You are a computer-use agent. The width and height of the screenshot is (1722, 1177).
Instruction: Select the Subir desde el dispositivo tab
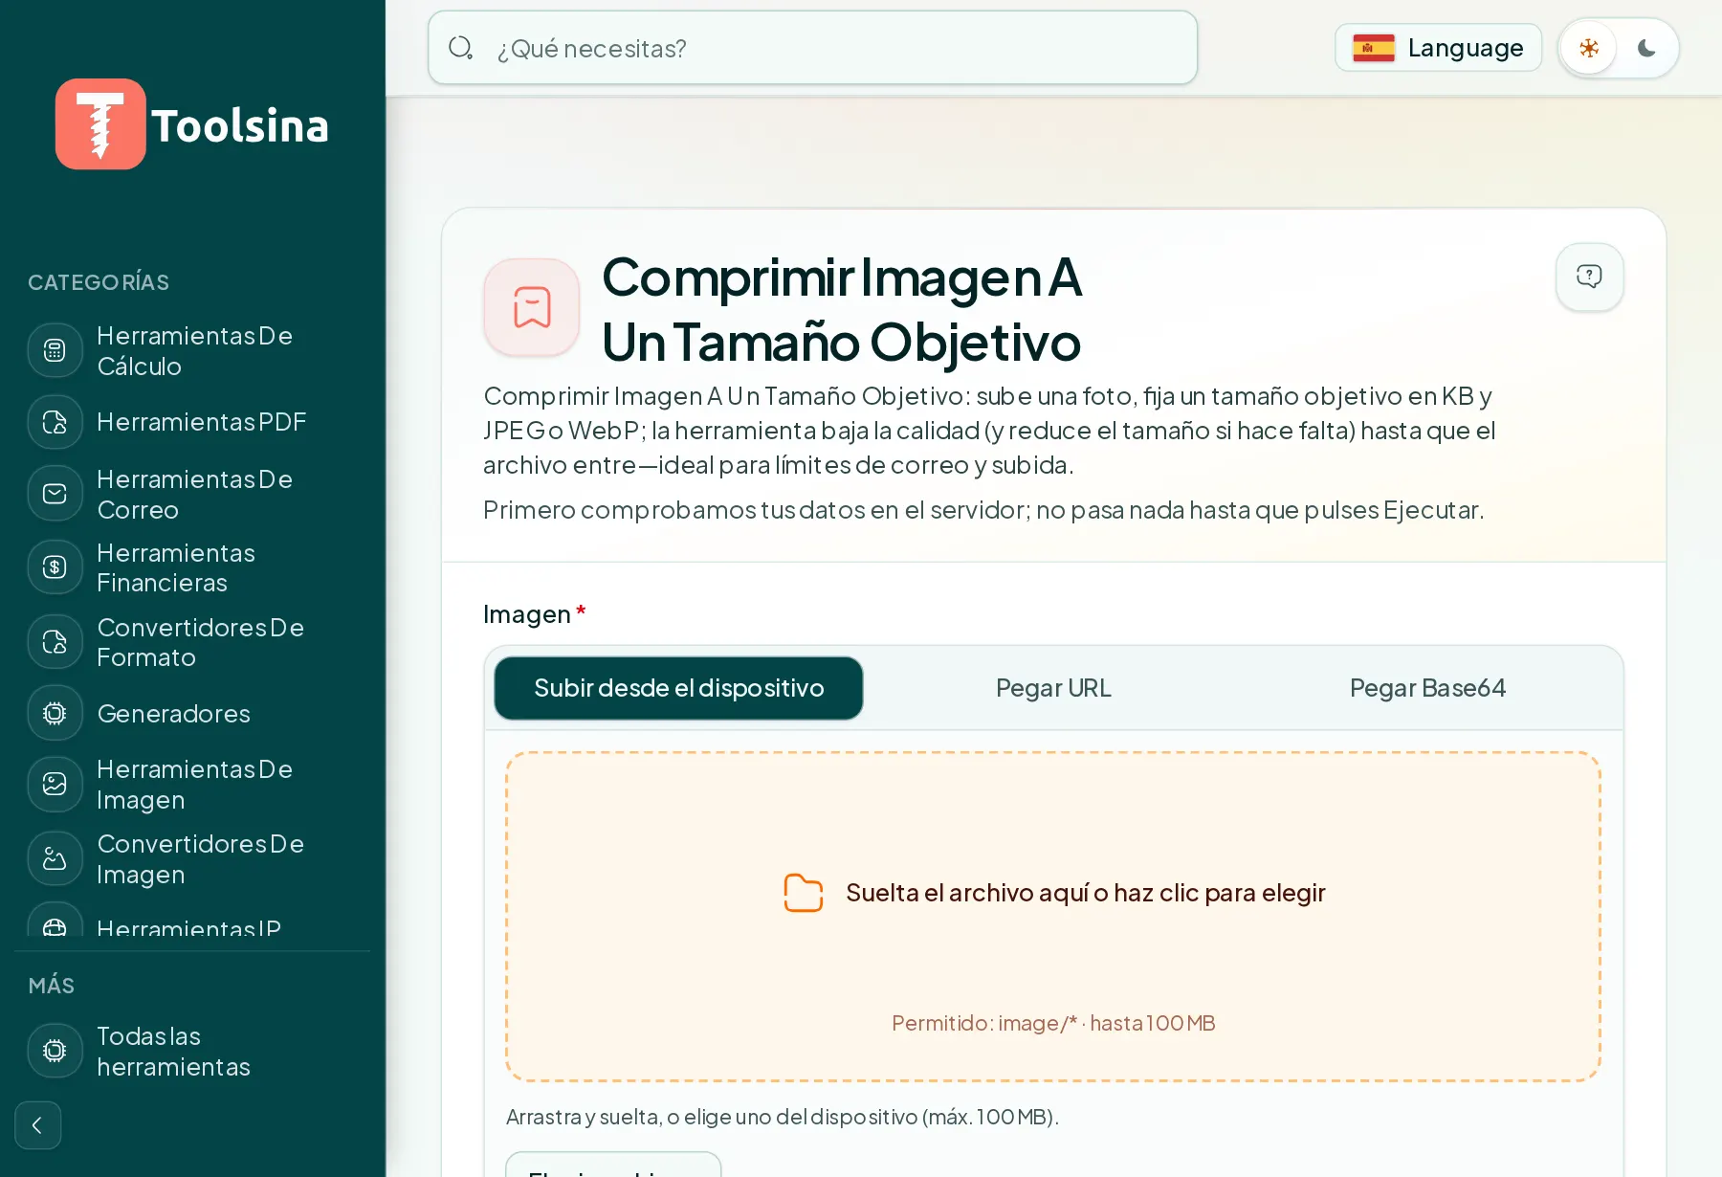tap(679, 688)
